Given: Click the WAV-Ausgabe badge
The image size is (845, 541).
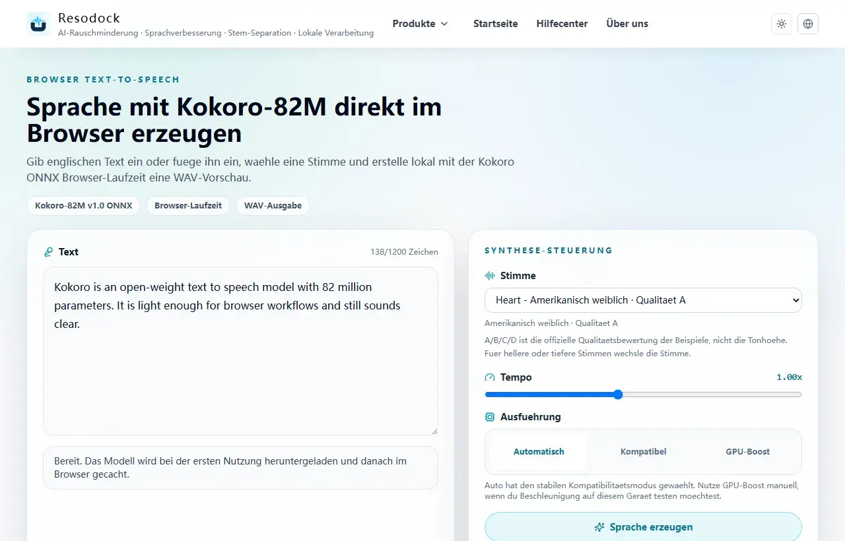Looking at the screenshot, I should [273, 206].
